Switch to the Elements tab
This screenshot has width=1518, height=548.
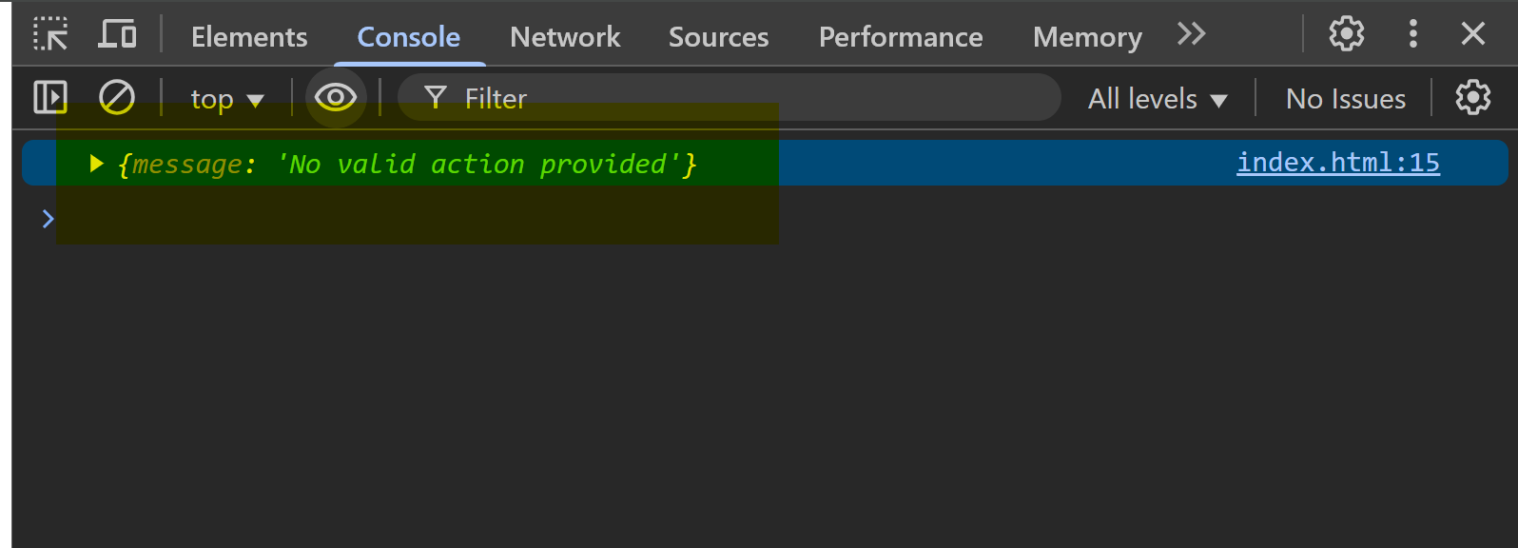[249, 37]
